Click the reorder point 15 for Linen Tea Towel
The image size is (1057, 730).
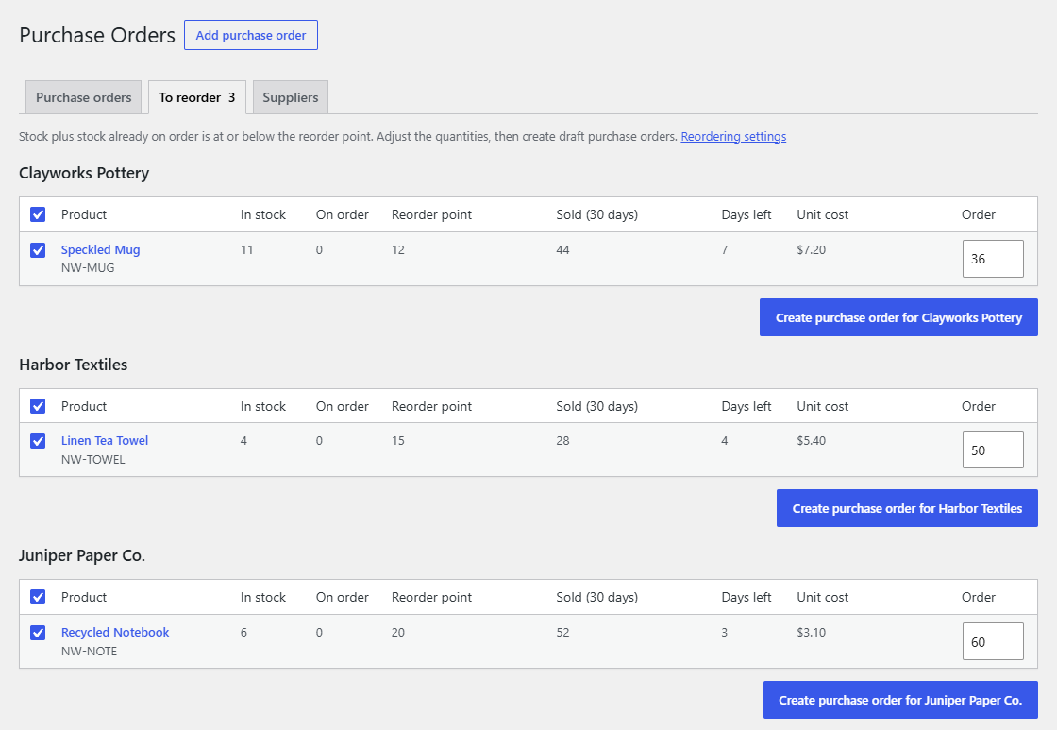pos(397,441)
